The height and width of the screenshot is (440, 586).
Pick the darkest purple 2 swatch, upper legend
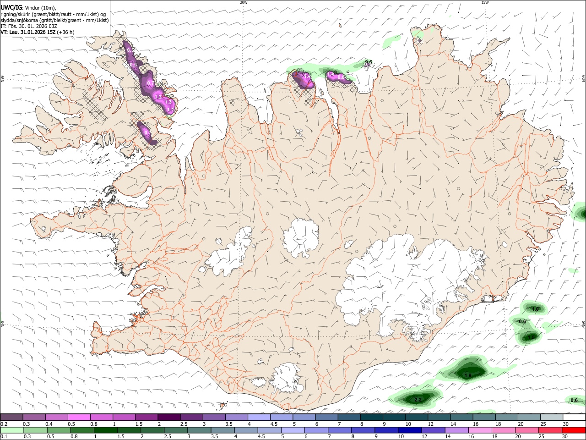pyautogui.click(x=168, y=417)
